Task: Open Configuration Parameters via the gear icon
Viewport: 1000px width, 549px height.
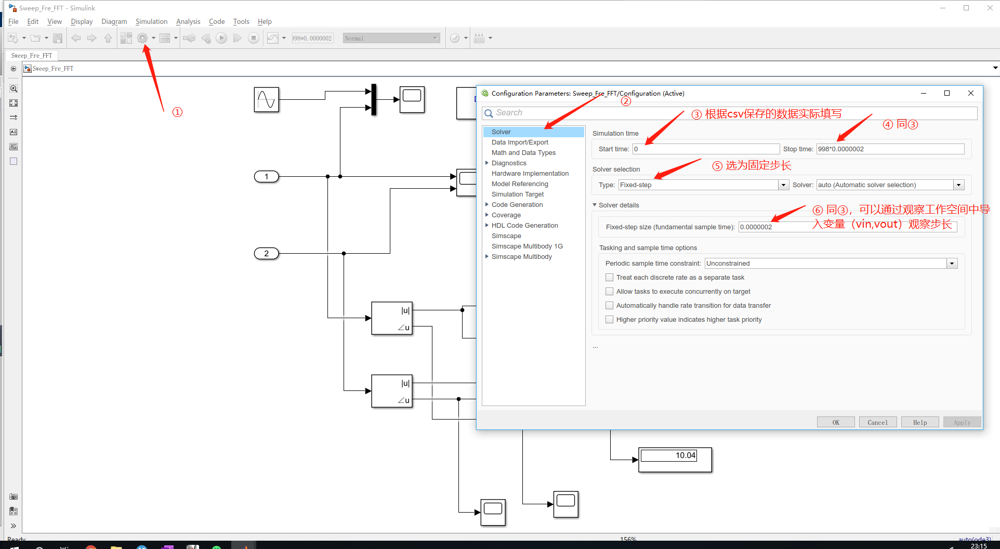Action: click(143, 37)
